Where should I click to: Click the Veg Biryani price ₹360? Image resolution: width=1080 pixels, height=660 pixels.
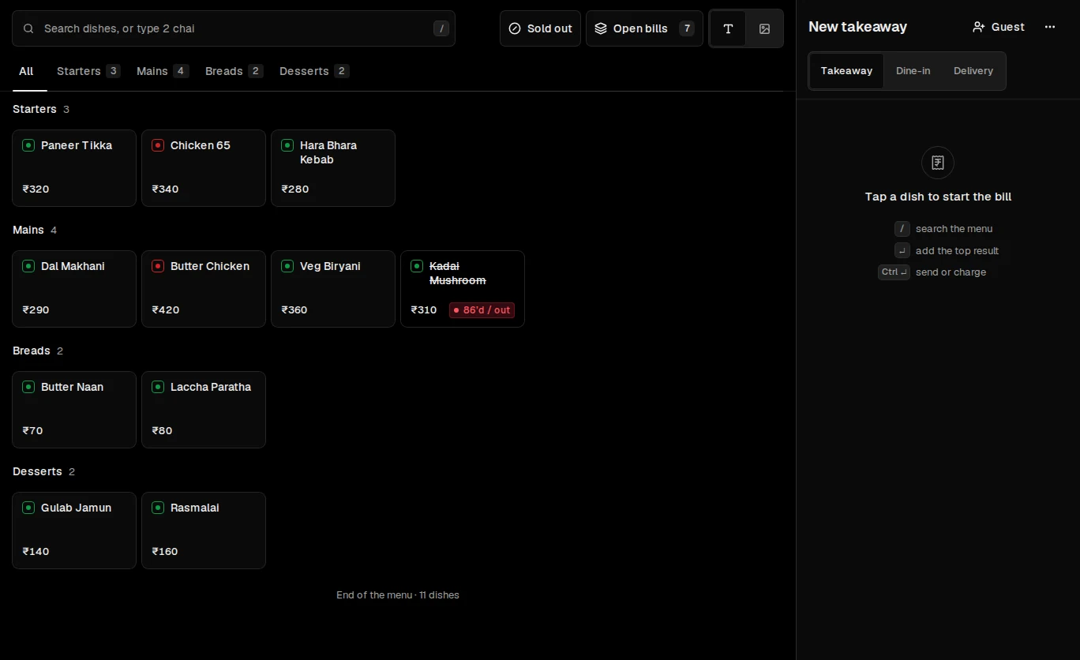pyautogui.click(x=294, y=310)
